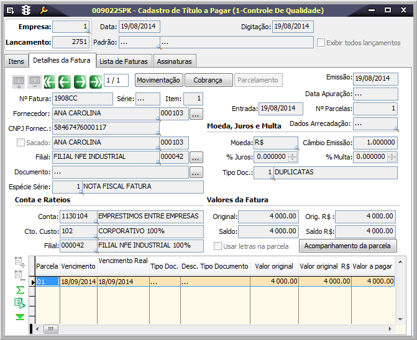The image size is (417, 340).
Task: Switch to the Itens tab
Action: tap(16, 61)
